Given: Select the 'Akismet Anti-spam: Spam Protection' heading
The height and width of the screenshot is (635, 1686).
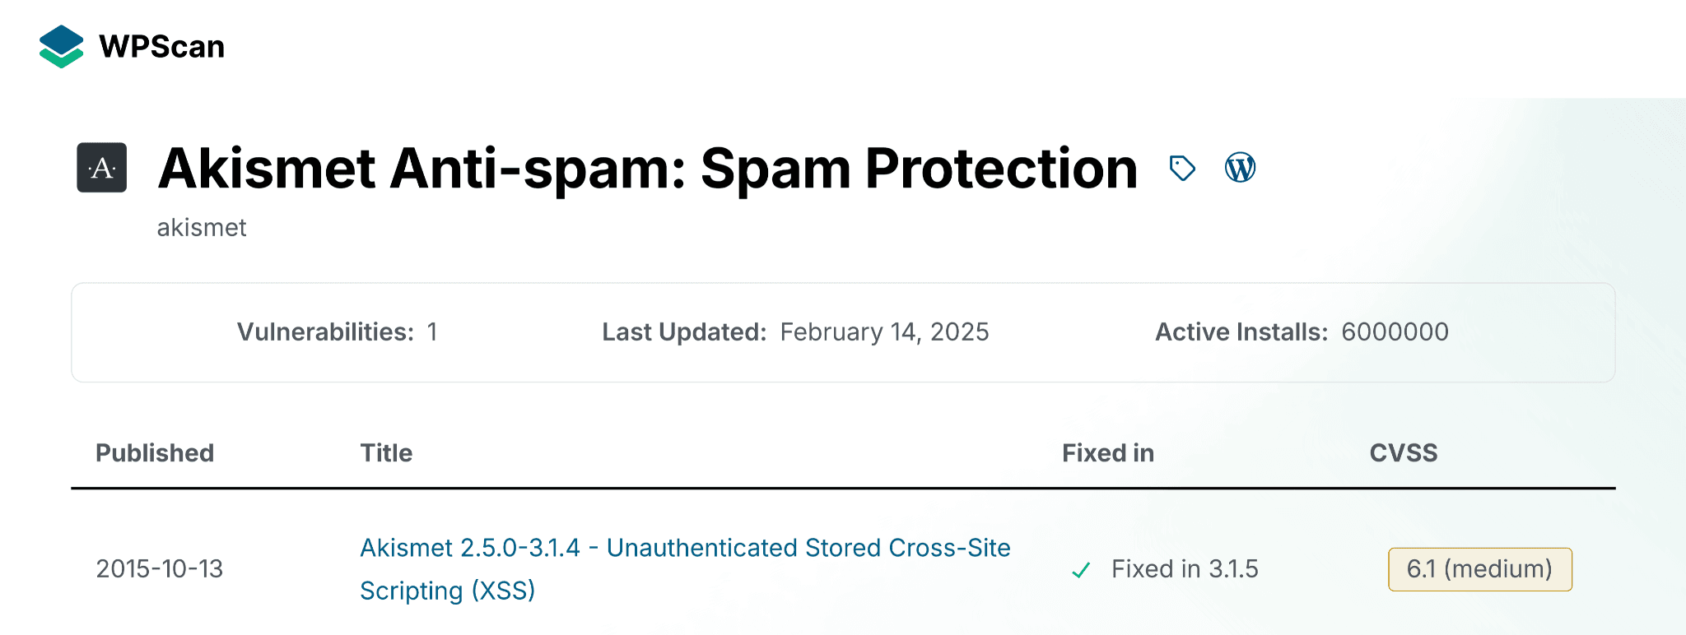Looking at the screenshot, I should coord(647,169).
